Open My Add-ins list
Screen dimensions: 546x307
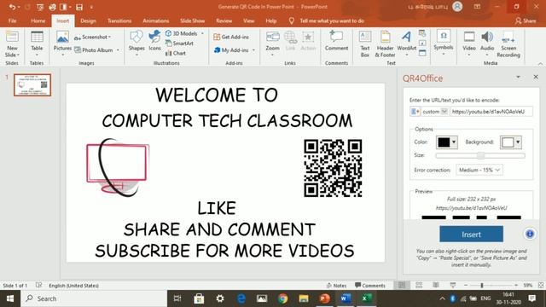[231, 50]
